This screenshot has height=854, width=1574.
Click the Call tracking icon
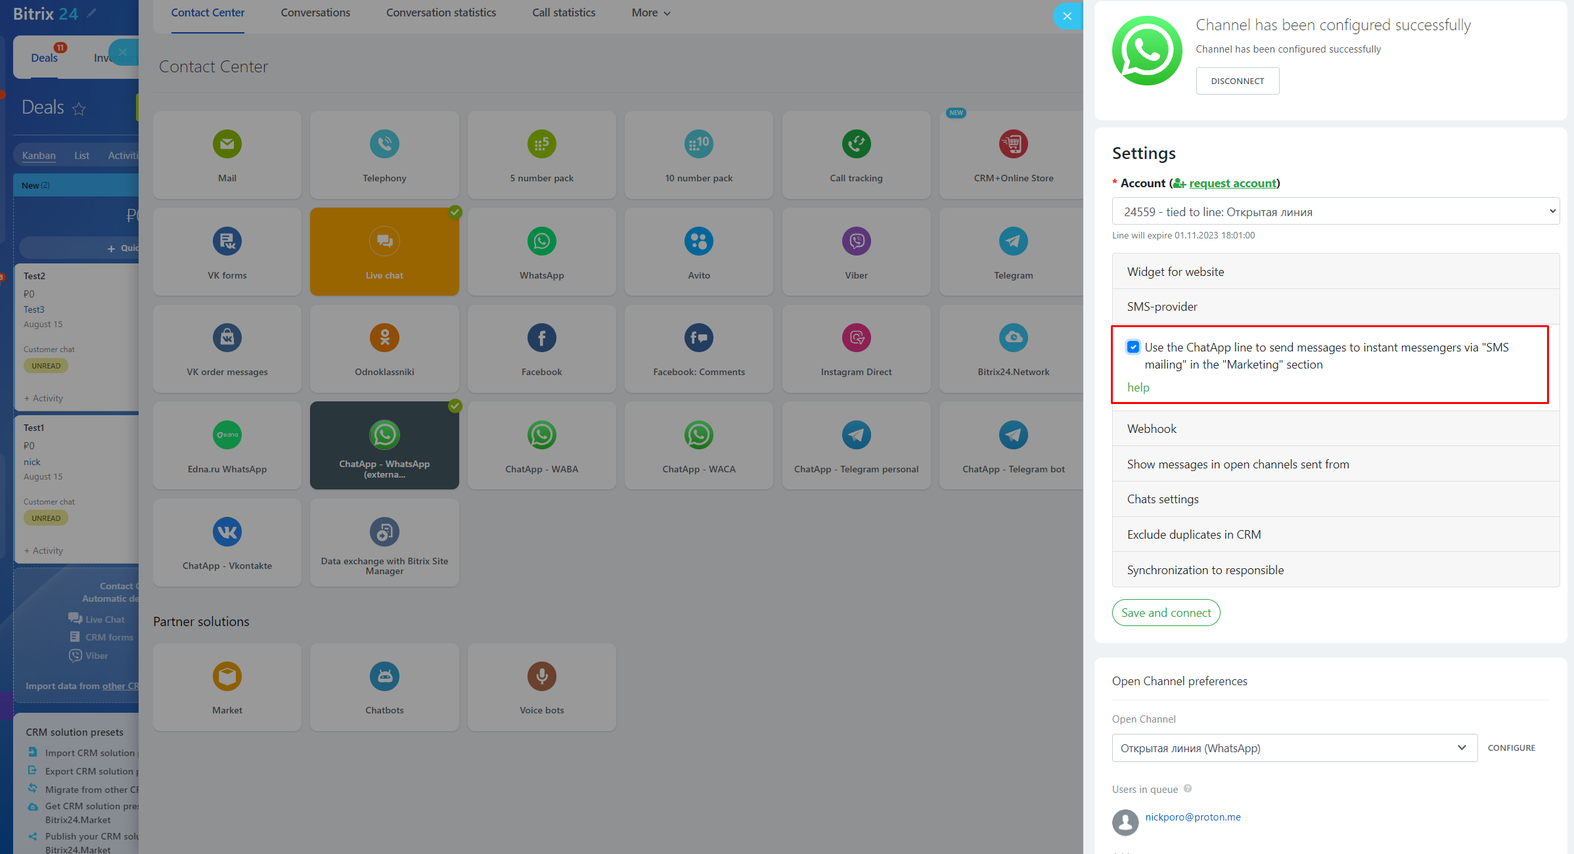point(856,144)
